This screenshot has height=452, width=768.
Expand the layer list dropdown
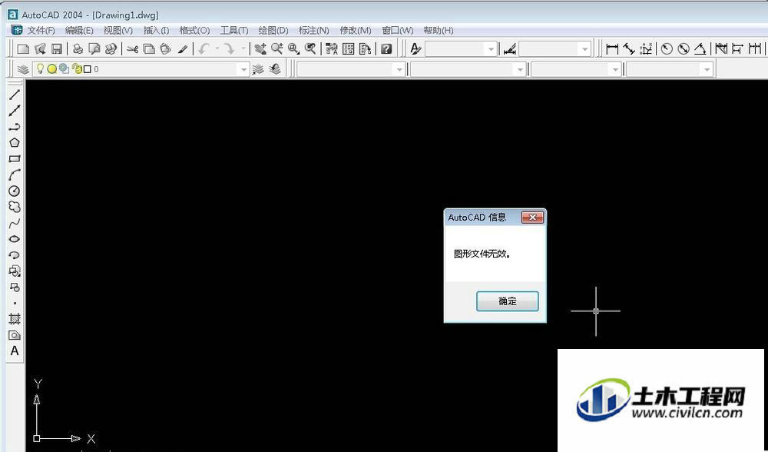243,70
